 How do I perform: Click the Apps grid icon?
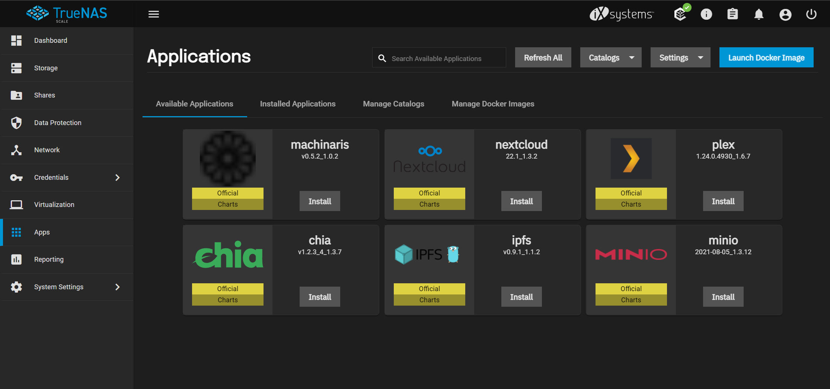[x=16, y=232]
